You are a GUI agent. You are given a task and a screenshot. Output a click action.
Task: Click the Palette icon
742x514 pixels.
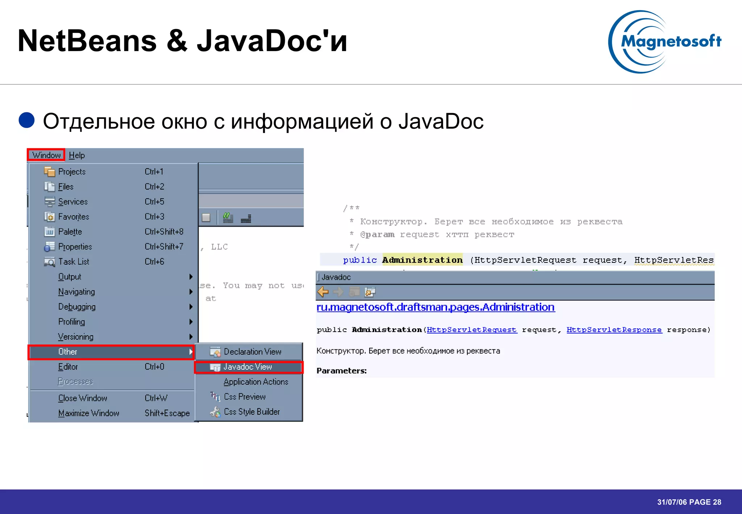[x=49, y=231]
